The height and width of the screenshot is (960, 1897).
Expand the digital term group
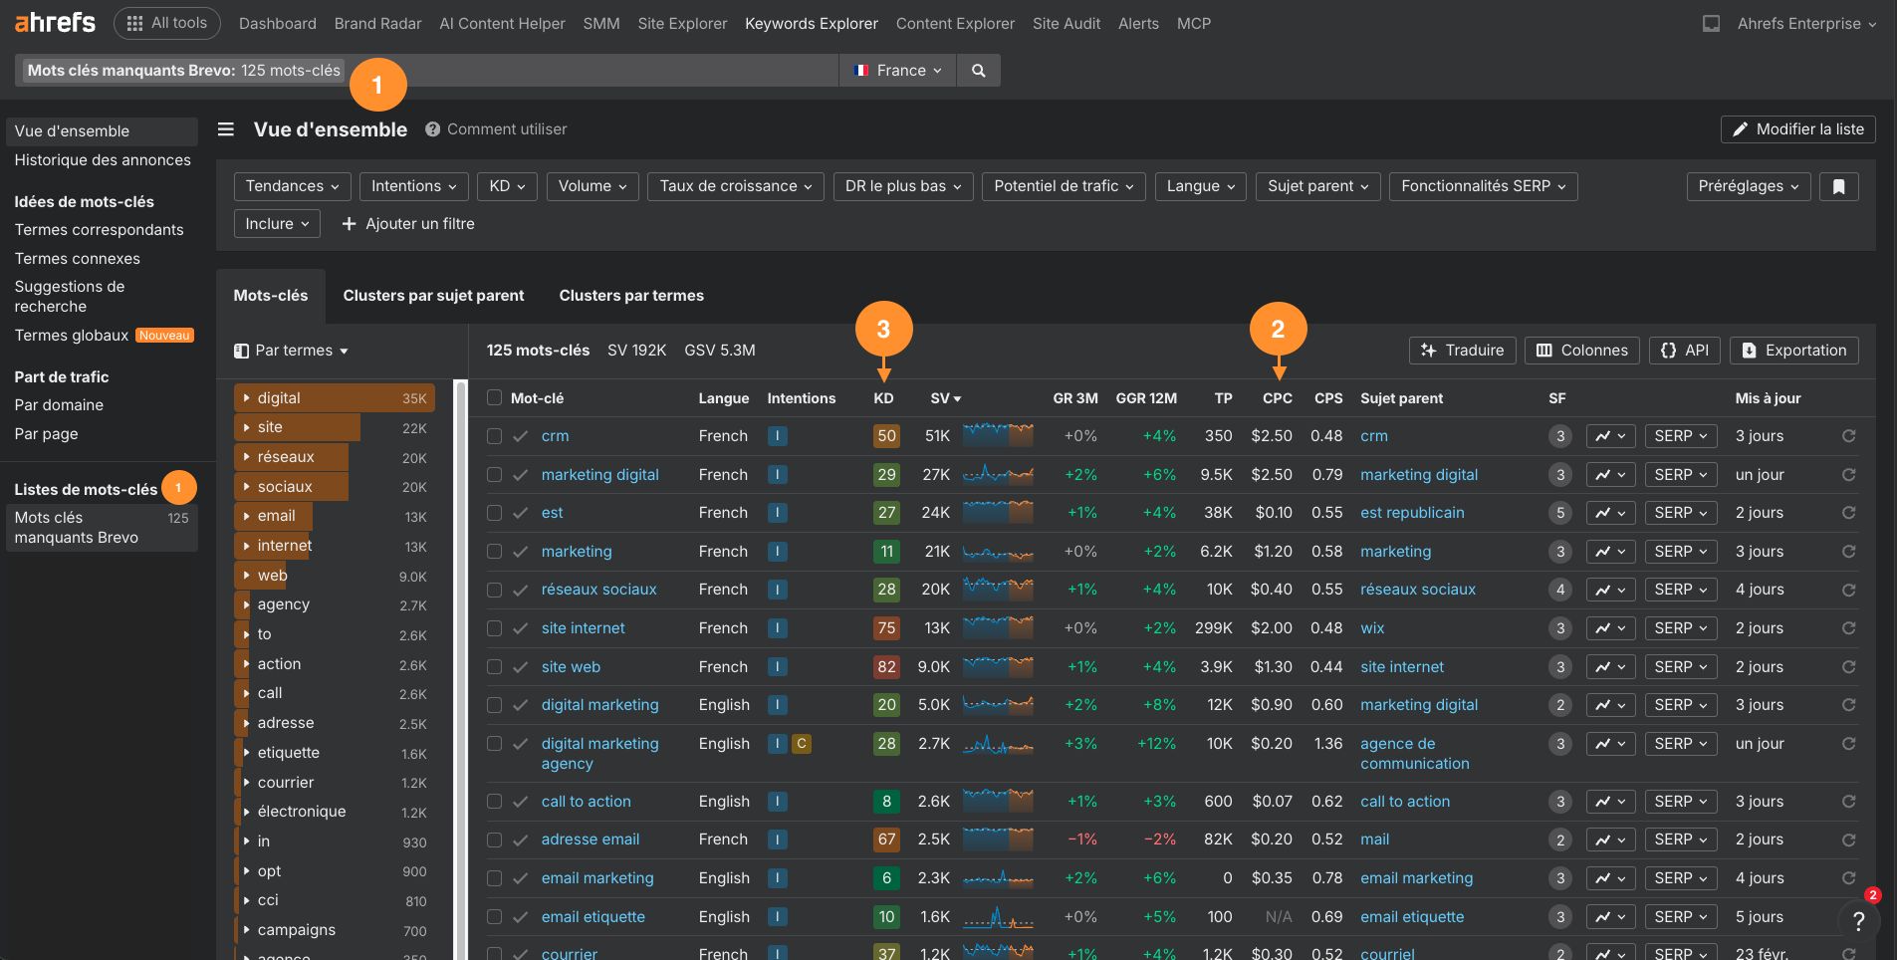click(246, 397)
